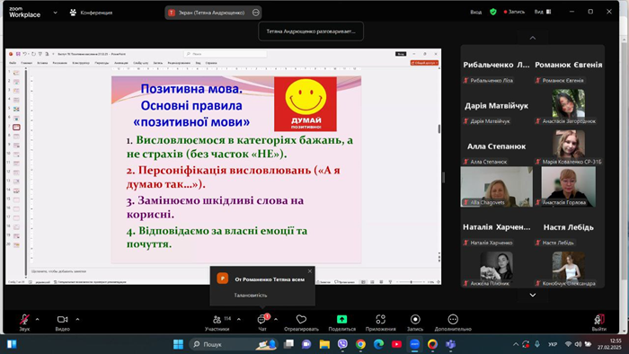Select the Настя Лебідь participant tile
This screenshot has width=629, height=354.
[x=569, y=227]
